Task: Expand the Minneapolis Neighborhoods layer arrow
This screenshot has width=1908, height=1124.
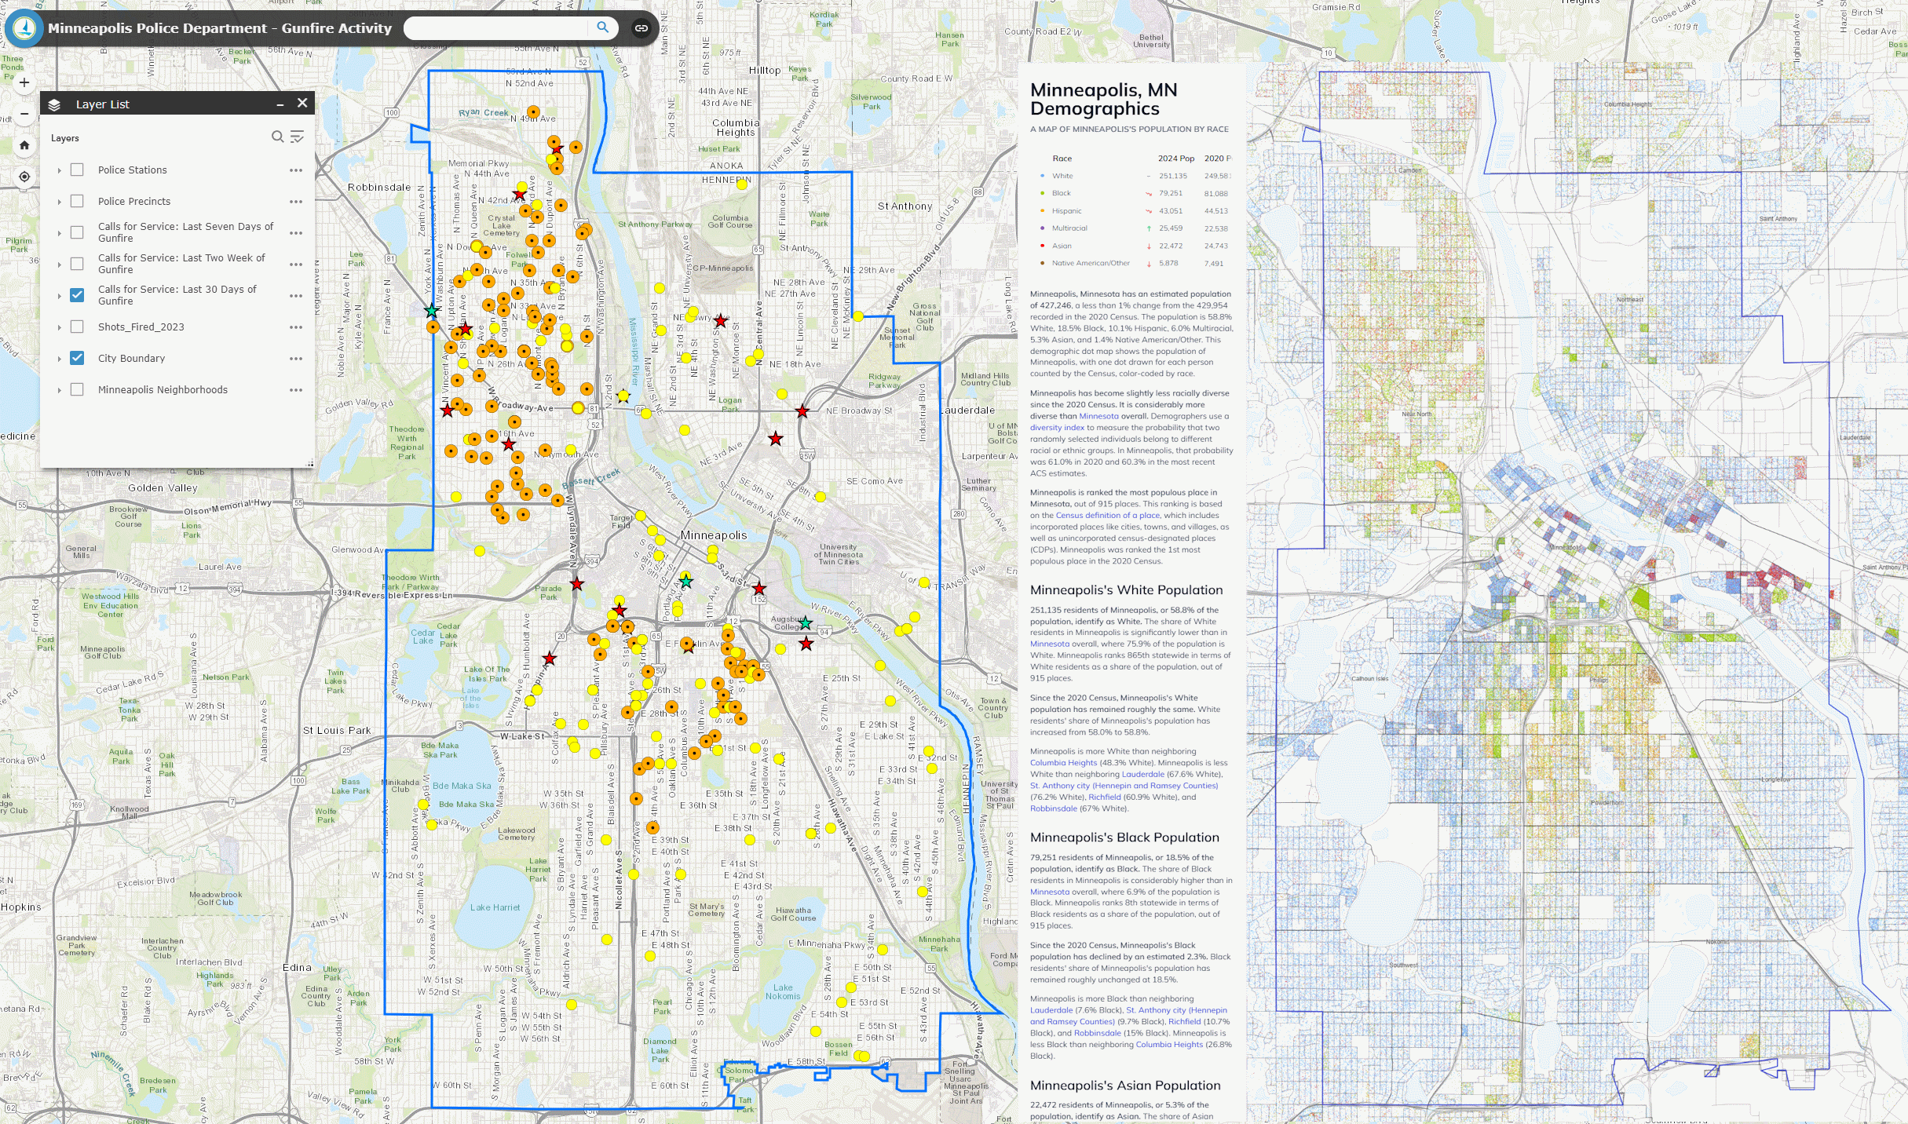Action: click(x=59, y=390)
